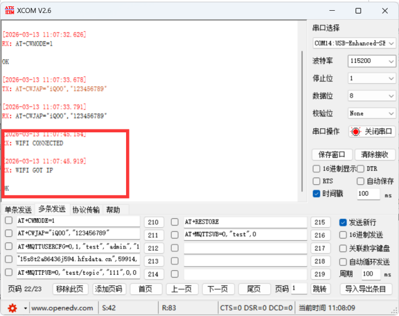The height and width of the screenshot is (316, 399).
Task: Tick the checkbox beside AT+RESTORE
Action: coord(175,222)
